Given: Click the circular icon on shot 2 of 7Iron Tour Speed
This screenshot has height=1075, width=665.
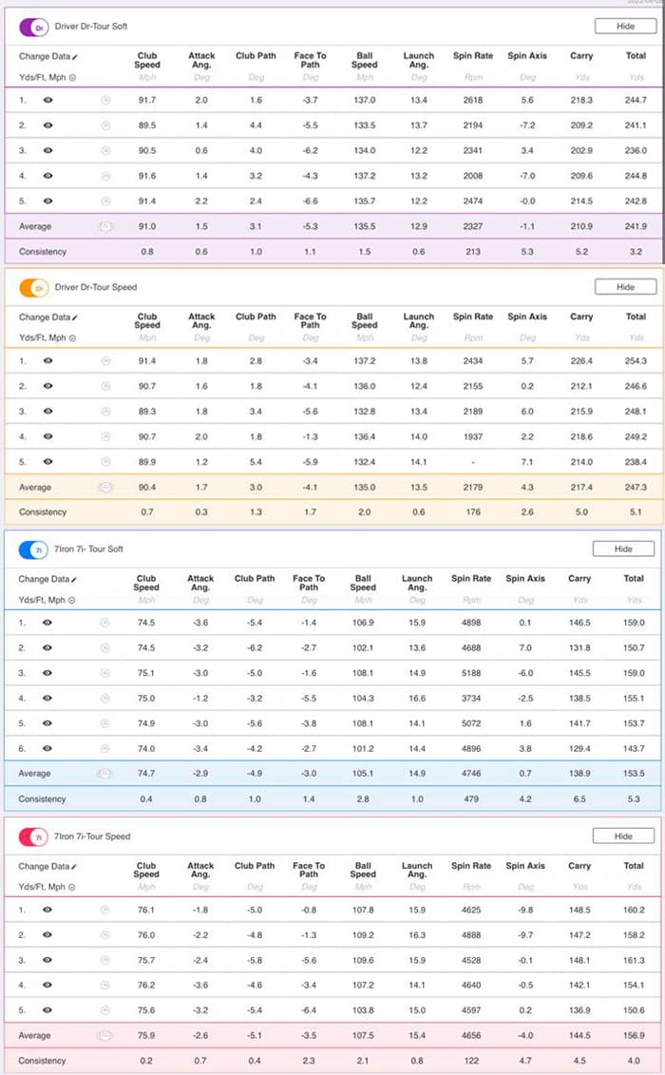Looking at the screenshot, I should click(x=105, y=935).
